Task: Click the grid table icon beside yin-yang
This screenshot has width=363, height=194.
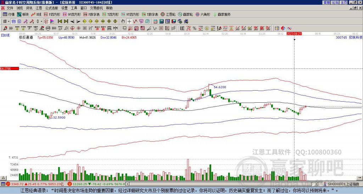Action: coord(277,28)
